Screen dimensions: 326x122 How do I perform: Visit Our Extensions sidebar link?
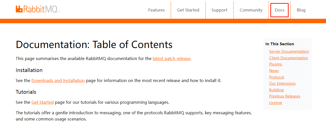pos(282,83)
